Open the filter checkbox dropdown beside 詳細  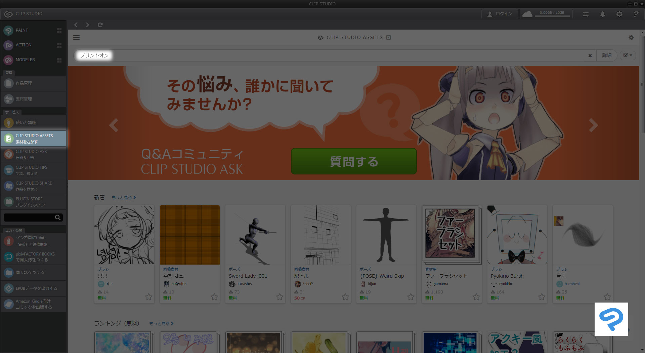coord(628,55)
